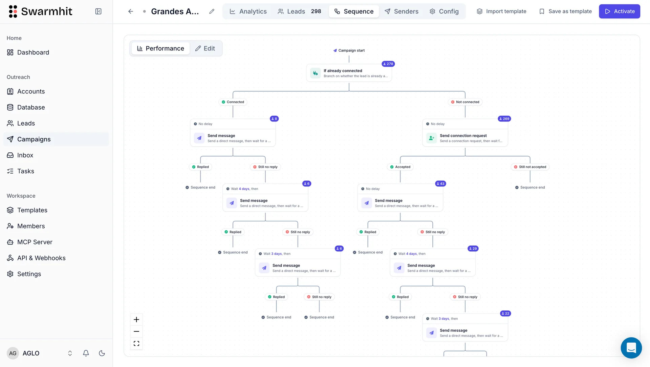Click Sequence end under Still not accepted
650x367 pixels.
click(530, 187)
